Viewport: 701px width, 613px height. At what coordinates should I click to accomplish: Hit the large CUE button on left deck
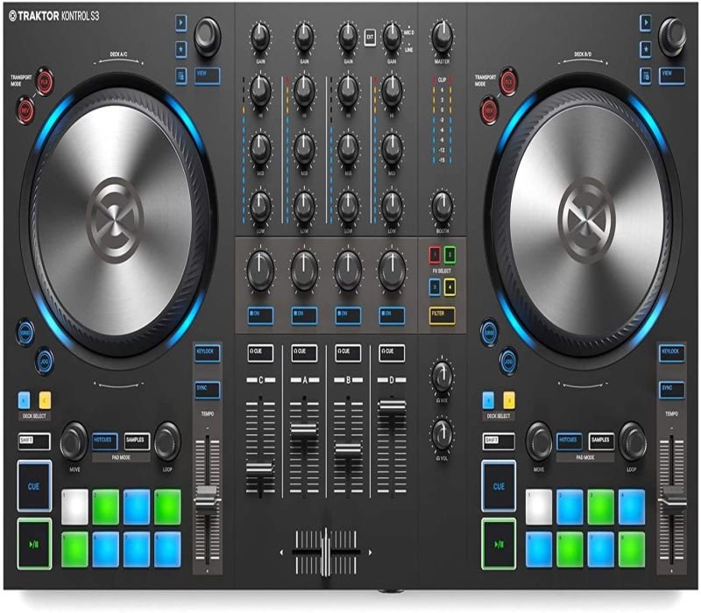click(34, 486)
